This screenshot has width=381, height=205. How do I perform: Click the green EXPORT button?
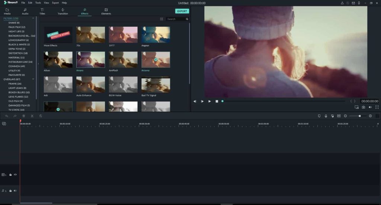point(182,11)
